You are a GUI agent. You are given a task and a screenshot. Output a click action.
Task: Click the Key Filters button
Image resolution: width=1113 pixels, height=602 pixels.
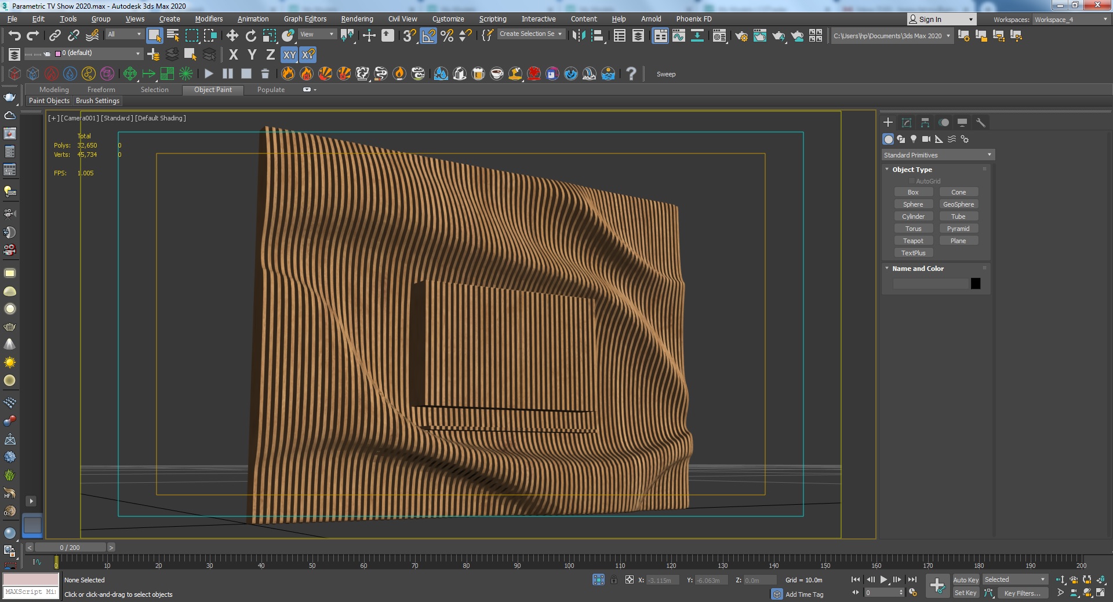(x=1021, y=593)
